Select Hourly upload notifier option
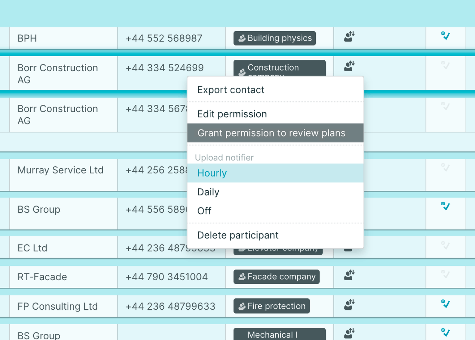This screenshot has height=340, width=475. coord(212,173)
